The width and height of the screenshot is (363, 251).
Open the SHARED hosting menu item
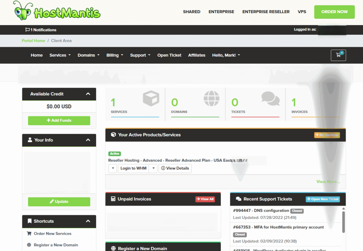pyautogui.click(x=191, y=12)
